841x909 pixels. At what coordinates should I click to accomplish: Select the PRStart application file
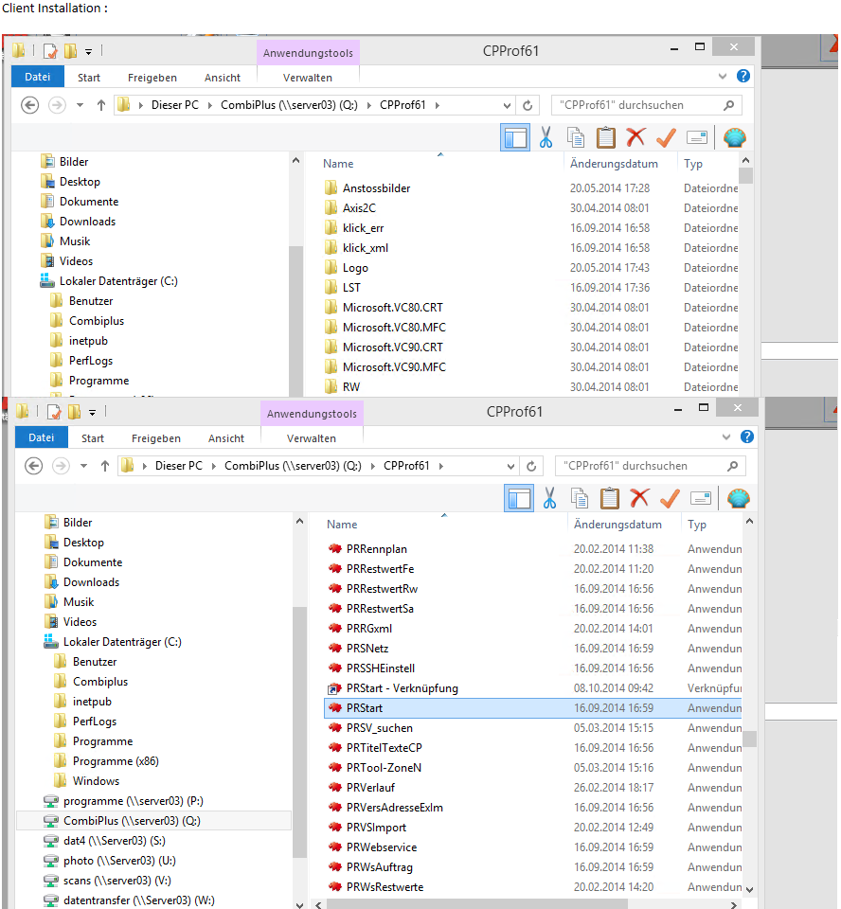pyautogui.click(x=365, y=708)
